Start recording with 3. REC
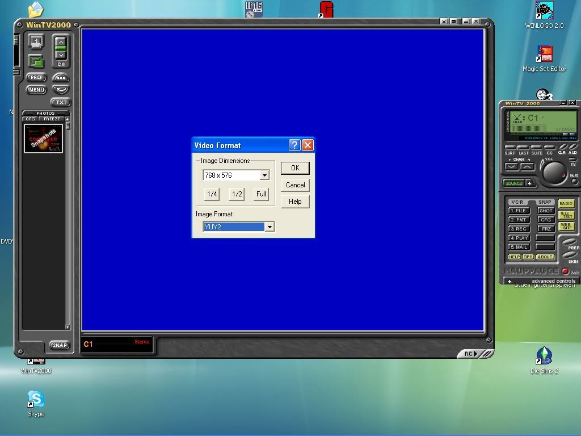581x436 pixels. point(519,229)
